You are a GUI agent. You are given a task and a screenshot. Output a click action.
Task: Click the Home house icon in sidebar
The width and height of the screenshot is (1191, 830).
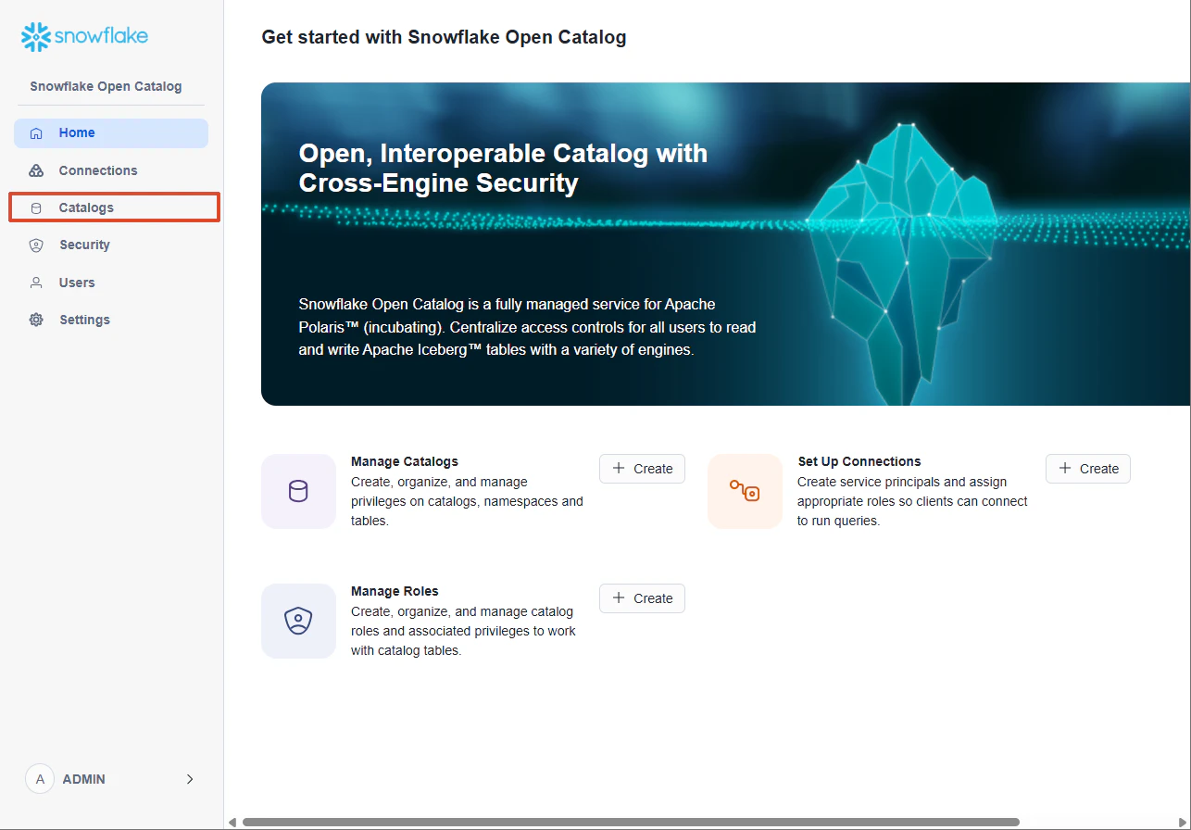tap(36, 133)
